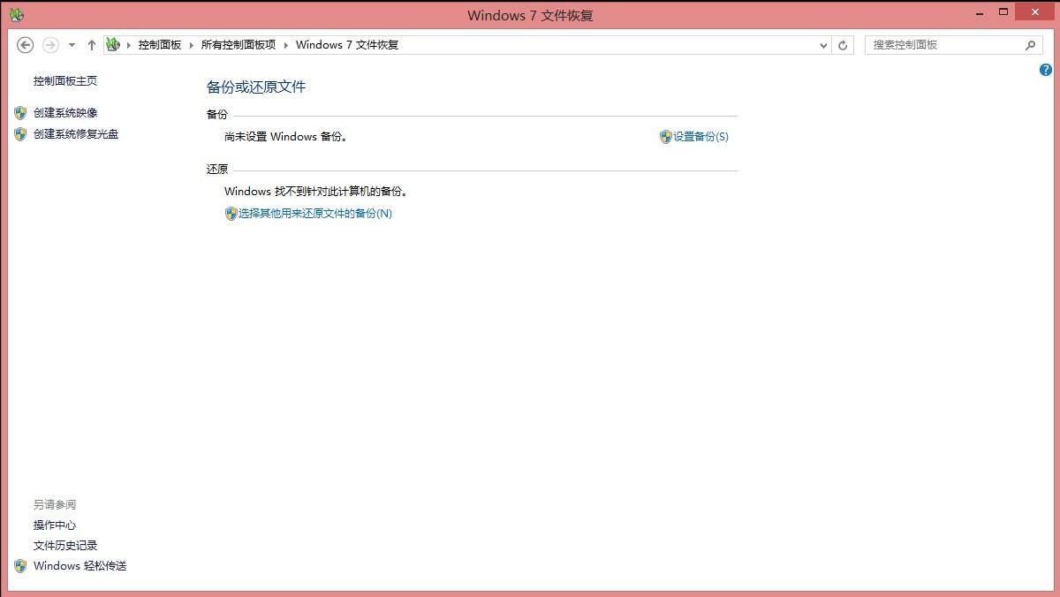Maximize the Windows 7 文件恢复 window
This screenshot has height=597, width=1060.
pyautogui.click(x=1003, y=12)
